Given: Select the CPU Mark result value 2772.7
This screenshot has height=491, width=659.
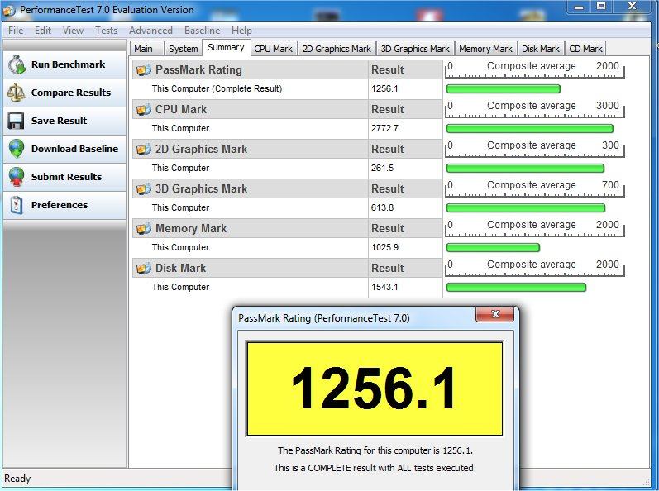Looking at the screenshot, I should click(x=384, y=128).
